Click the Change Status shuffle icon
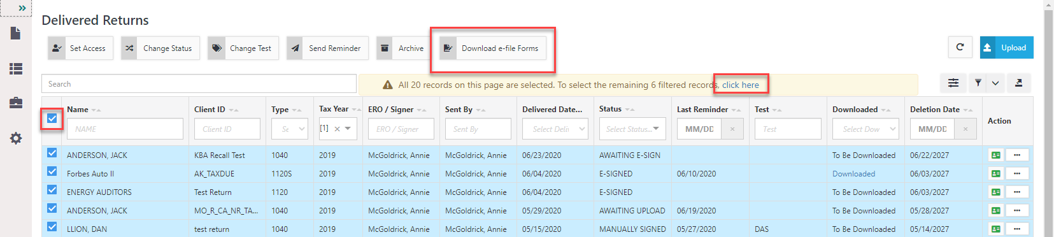 [x=130, y=48]
